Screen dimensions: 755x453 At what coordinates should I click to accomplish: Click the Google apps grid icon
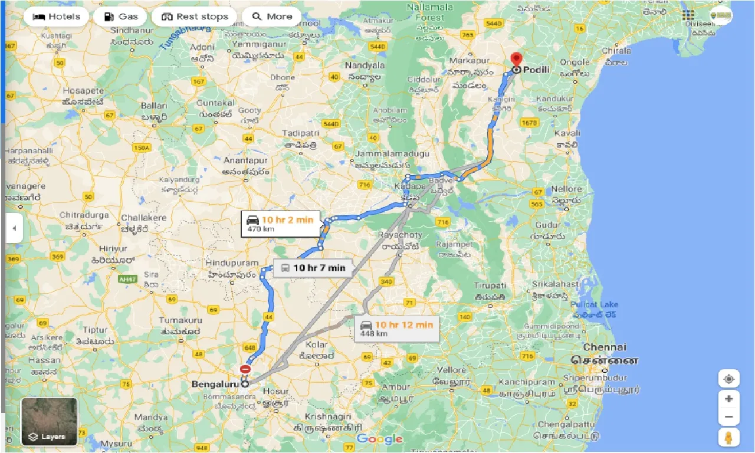click(689, 15)
